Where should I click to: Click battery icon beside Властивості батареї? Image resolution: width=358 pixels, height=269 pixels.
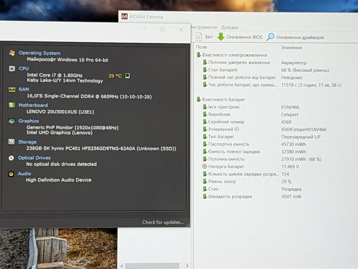(198, 100)
